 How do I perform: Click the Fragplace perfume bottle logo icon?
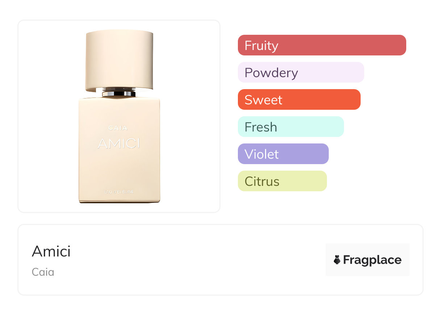click(337, 260)
